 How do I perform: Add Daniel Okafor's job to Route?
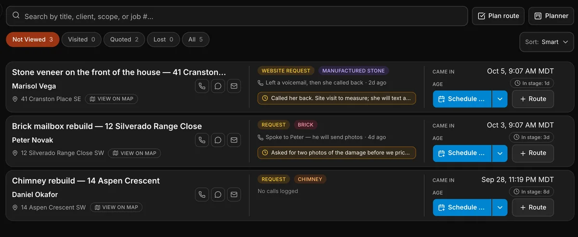(533, 207)
